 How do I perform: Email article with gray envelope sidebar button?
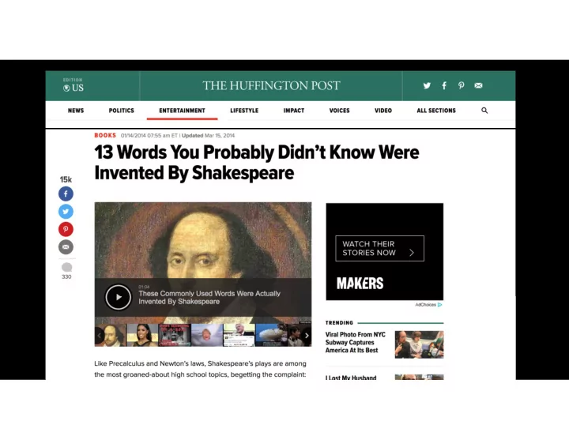(x=66, y=247)
